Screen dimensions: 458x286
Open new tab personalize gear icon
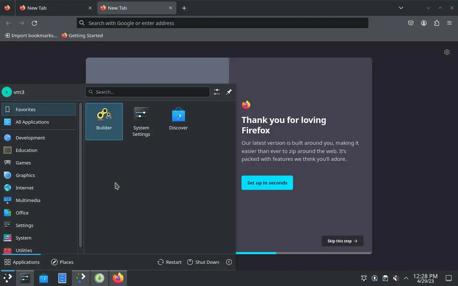click(x=447, y=52)
